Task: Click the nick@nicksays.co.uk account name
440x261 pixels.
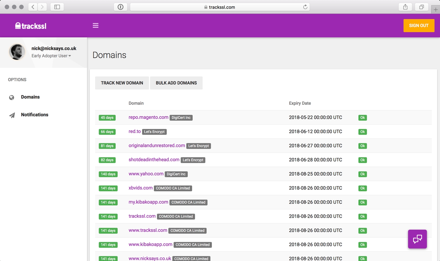Action: (x=54, y=48)
